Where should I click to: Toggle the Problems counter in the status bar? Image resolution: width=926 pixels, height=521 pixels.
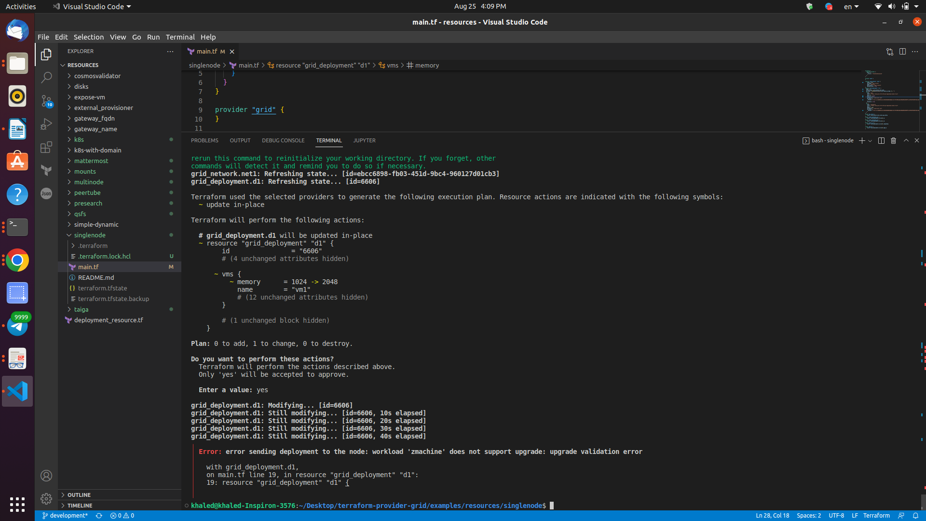coord(122,515)
